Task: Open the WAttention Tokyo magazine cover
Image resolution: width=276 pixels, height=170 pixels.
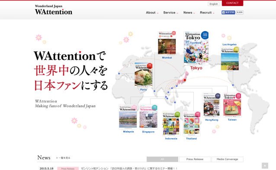Action: coord(196,47)
